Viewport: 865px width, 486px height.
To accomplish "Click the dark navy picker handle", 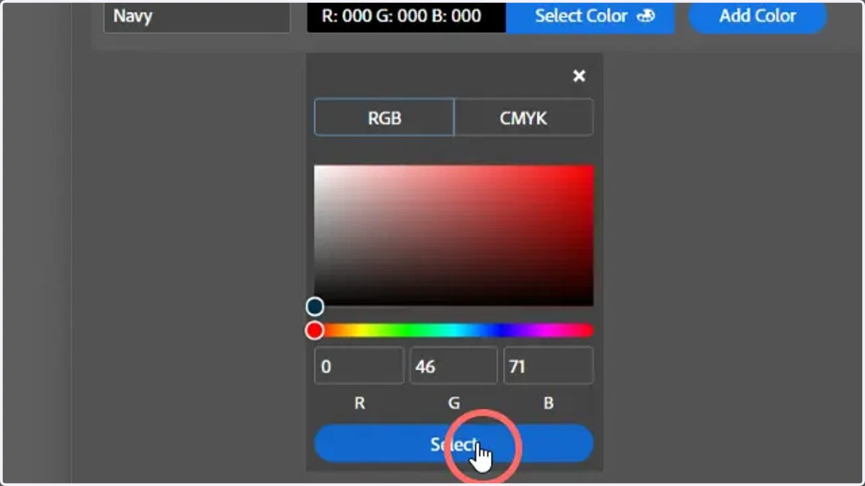I will [x=314, y=307].
